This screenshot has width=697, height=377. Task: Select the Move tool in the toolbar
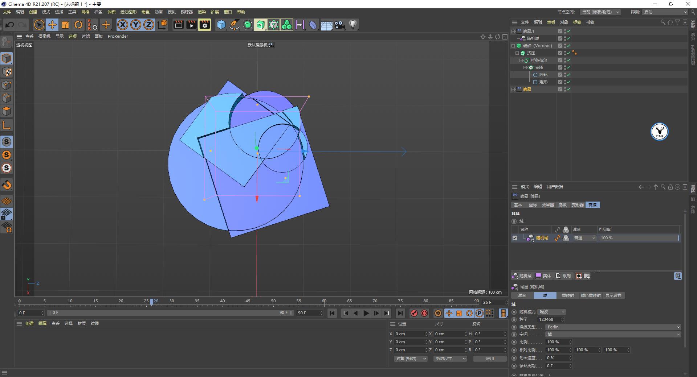coord(52,25)
